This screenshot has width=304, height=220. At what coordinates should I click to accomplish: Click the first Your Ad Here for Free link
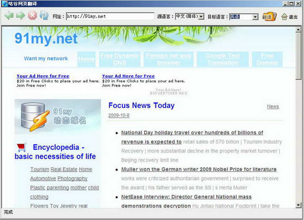[43, 76]
